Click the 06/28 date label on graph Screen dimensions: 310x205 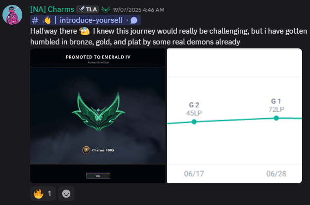[x=276, y=174]
